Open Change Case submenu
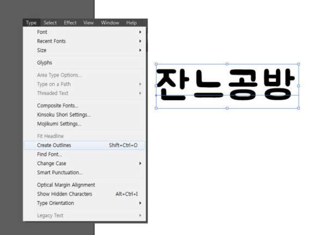Image resolution: width=327 pixels, height=235 pixels. coord(84,164)
